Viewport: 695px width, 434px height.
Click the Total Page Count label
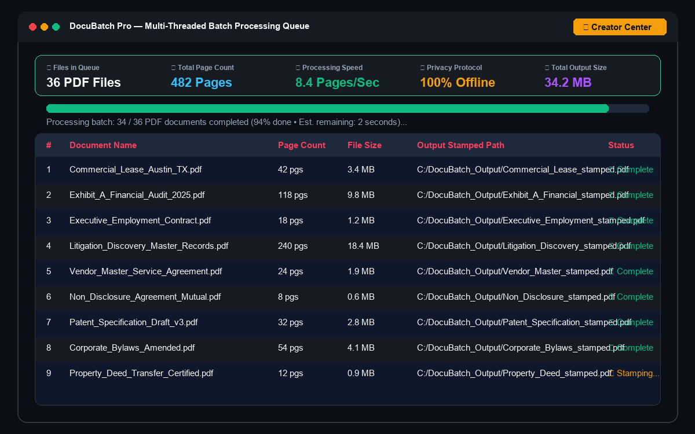[202, 68]
